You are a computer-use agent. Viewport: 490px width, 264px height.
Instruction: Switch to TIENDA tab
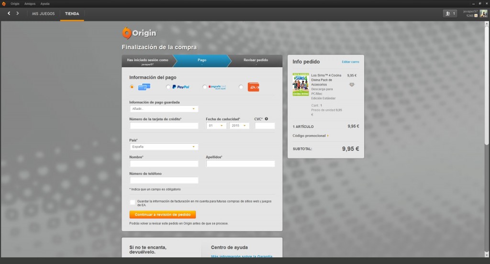pos(72,14)
